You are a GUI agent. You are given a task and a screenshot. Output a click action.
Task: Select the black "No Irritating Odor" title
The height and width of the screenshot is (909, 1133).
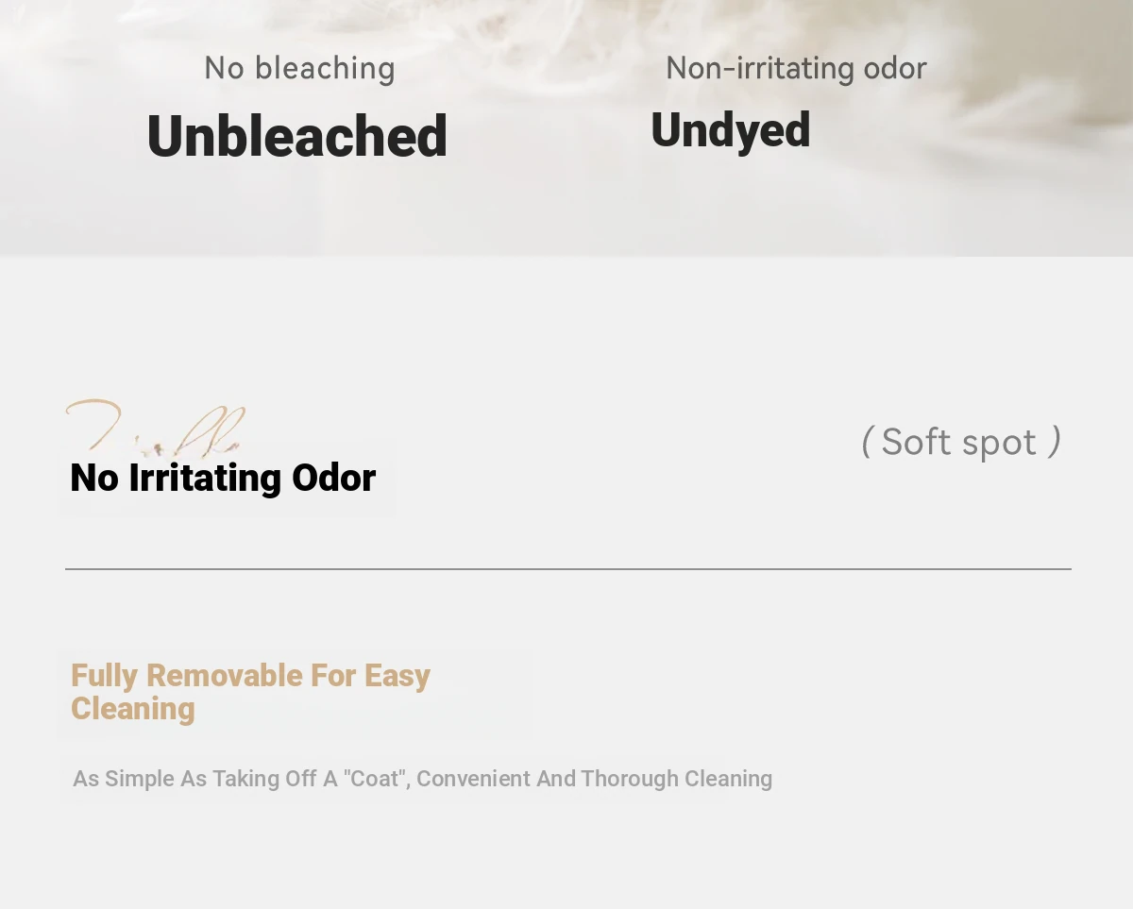coord(223,478)
